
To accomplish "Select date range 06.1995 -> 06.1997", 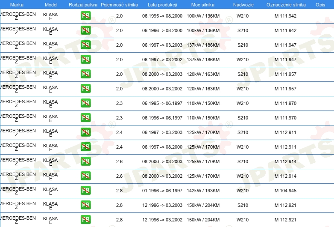I will pyautogui.click(x=162, y=103).
